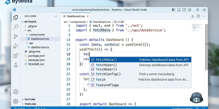Open the Search view in activity bar
Image resolution: width=219 pixels, height=109 pixels.
tap(16, 27)
